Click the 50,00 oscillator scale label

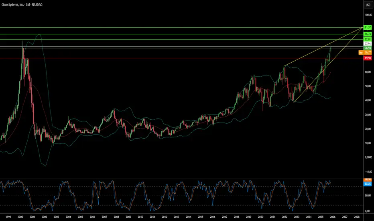pos(368,195)
